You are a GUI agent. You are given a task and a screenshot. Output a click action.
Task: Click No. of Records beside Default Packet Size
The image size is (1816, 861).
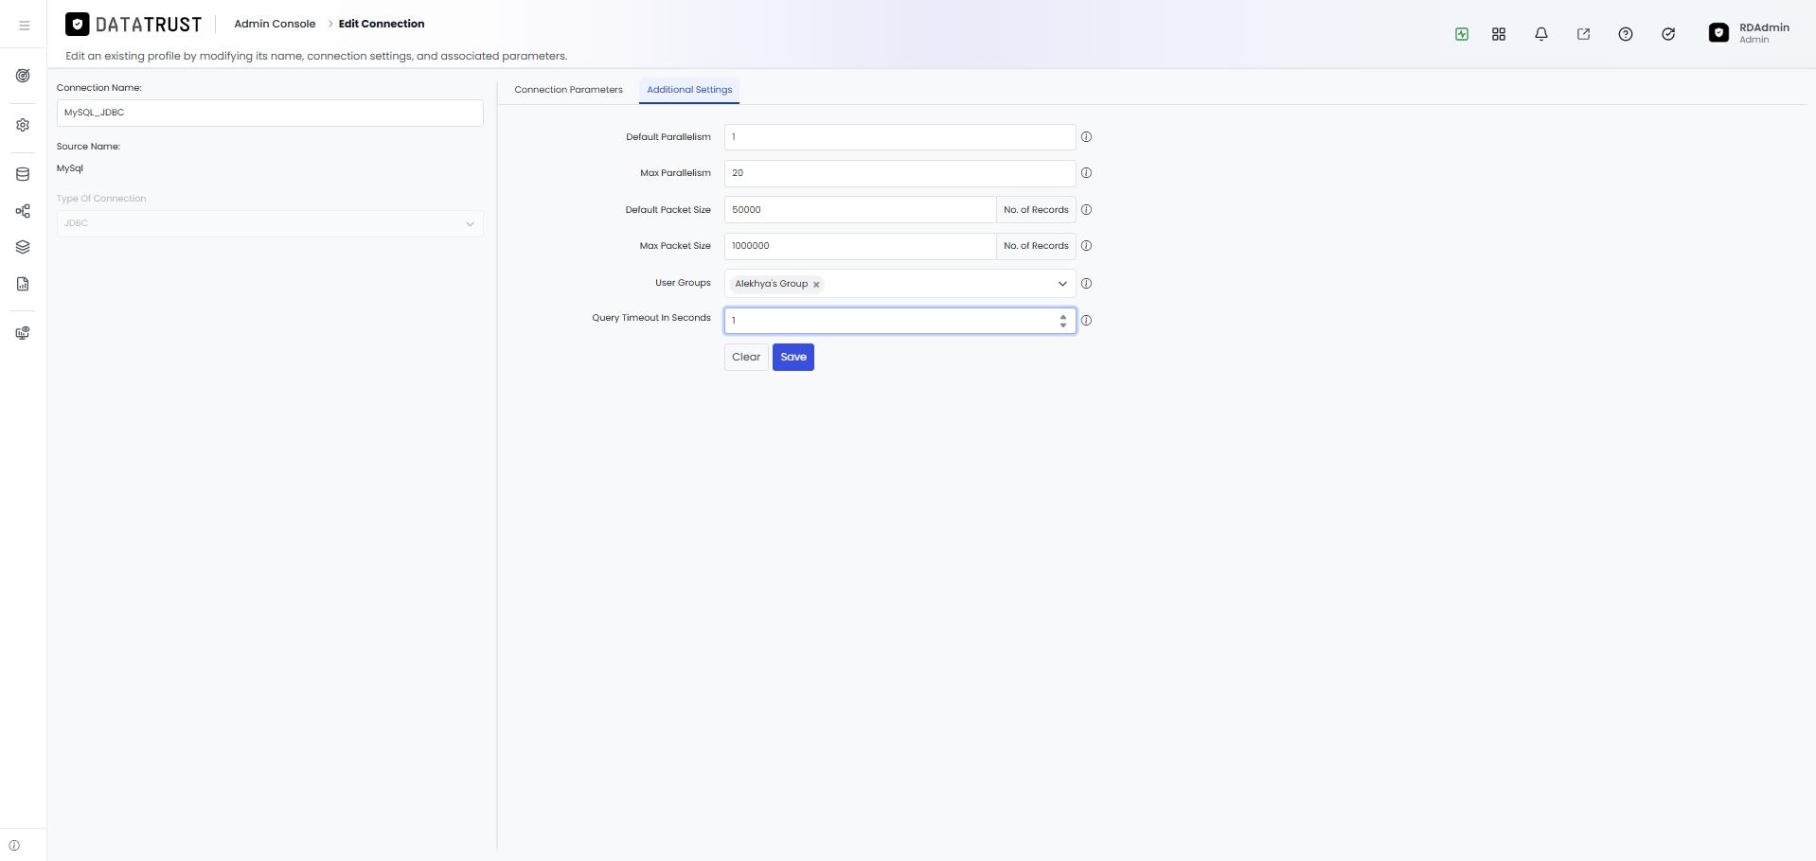(1036, 210)
